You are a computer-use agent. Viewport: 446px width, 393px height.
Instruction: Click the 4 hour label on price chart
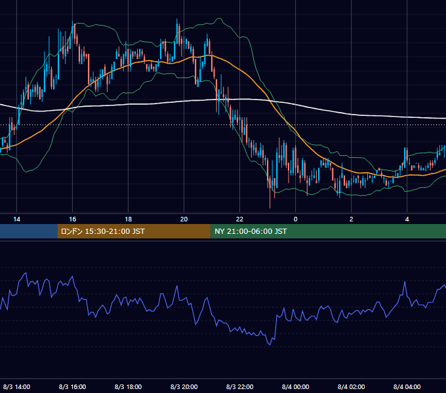pos(407,219)
